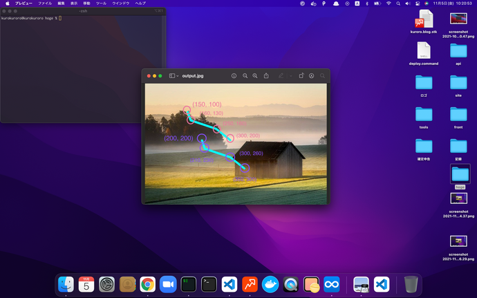Open the ツール menu

(101, 3)
